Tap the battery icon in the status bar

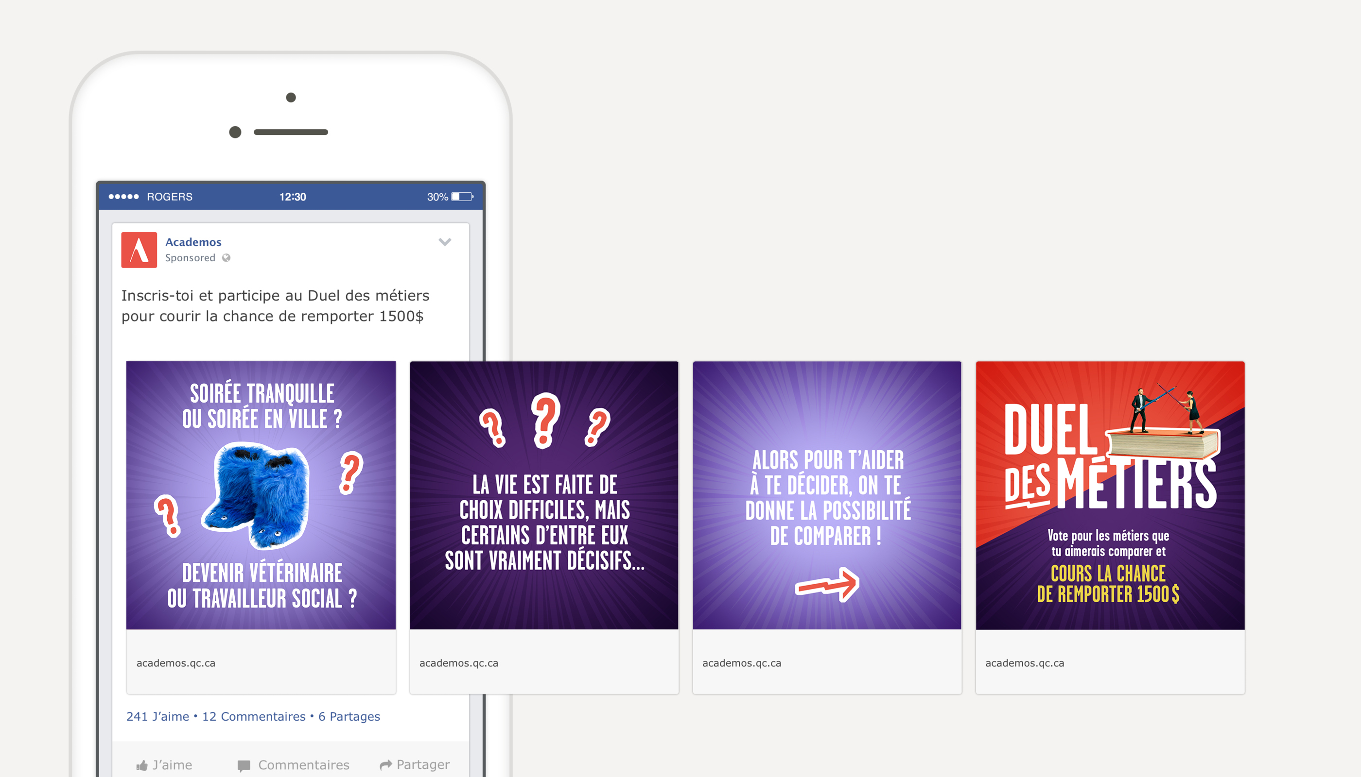pos(462,196)
